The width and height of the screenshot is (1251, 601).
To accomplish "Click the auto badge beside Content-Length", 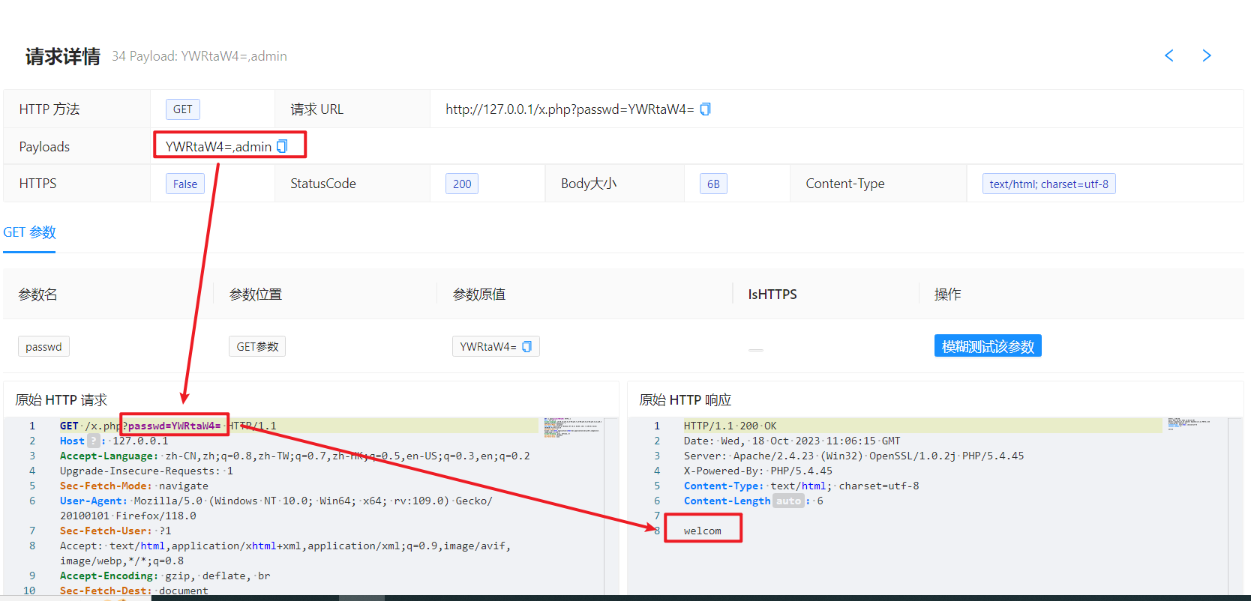I will click(x=788, y=501).
